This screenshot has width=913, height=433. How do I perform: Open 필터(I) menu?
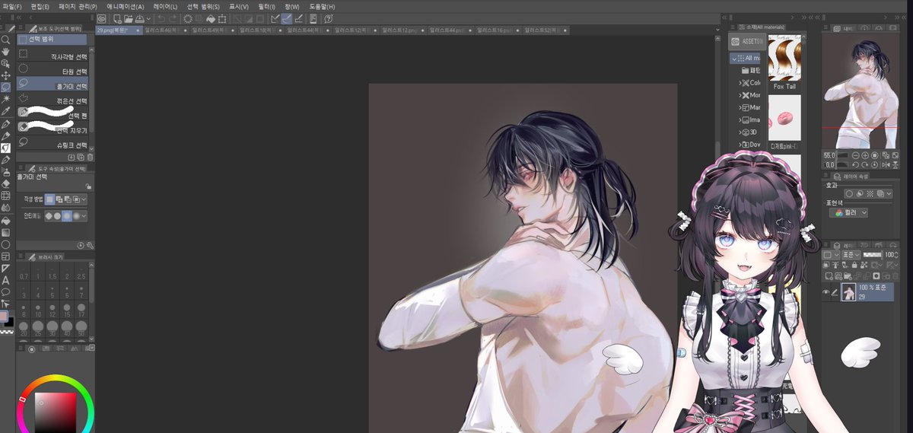click(266, 6)
